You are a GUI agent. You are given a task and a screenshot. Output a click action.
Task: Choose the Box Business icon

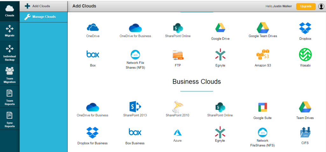pos(135,132)
